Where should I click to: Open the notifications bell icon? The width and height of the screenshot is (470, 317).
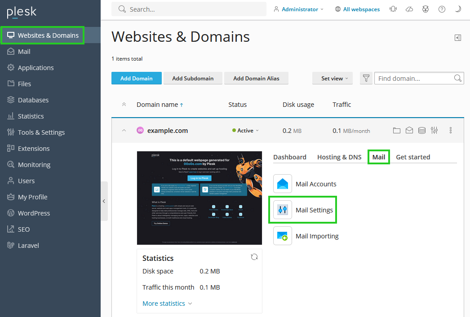393,9
